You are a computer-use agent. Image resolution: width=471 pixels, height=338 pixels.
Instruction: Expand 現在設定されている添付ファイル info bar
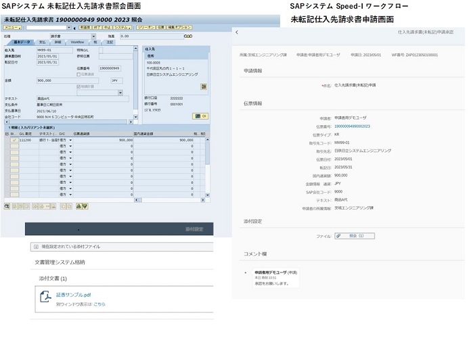click(x=122, y=247)
